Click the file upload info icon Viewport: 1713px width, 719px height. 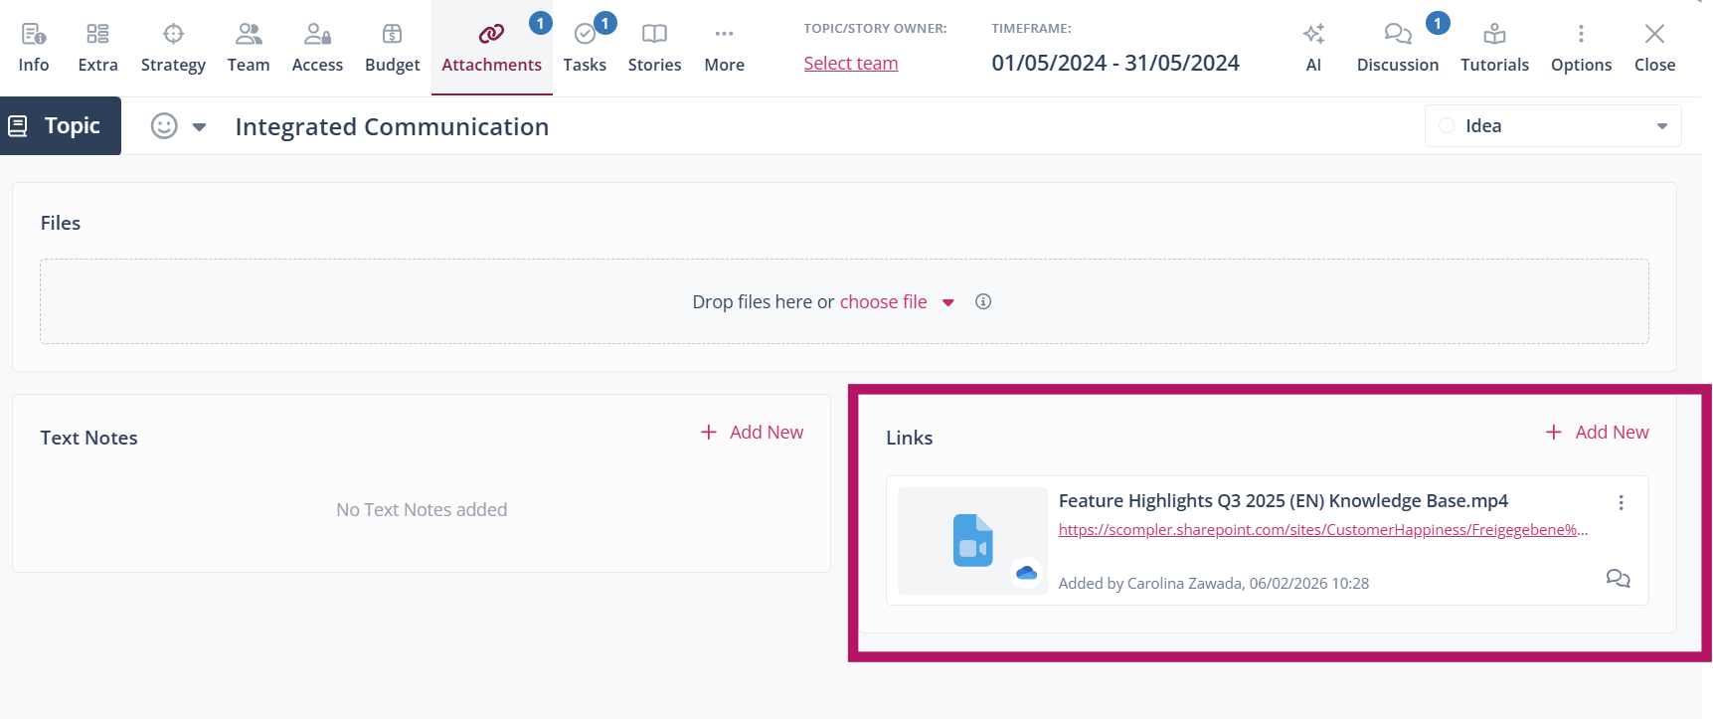click(x=983, y=302)
